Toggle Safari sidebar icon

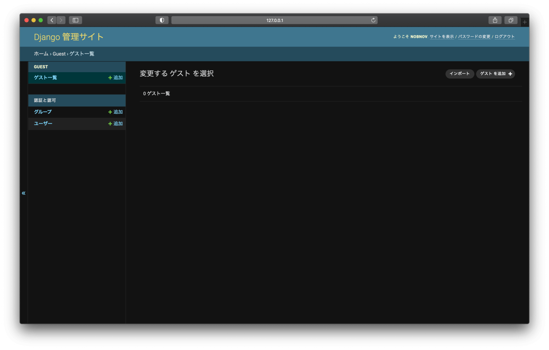point(75,20)
